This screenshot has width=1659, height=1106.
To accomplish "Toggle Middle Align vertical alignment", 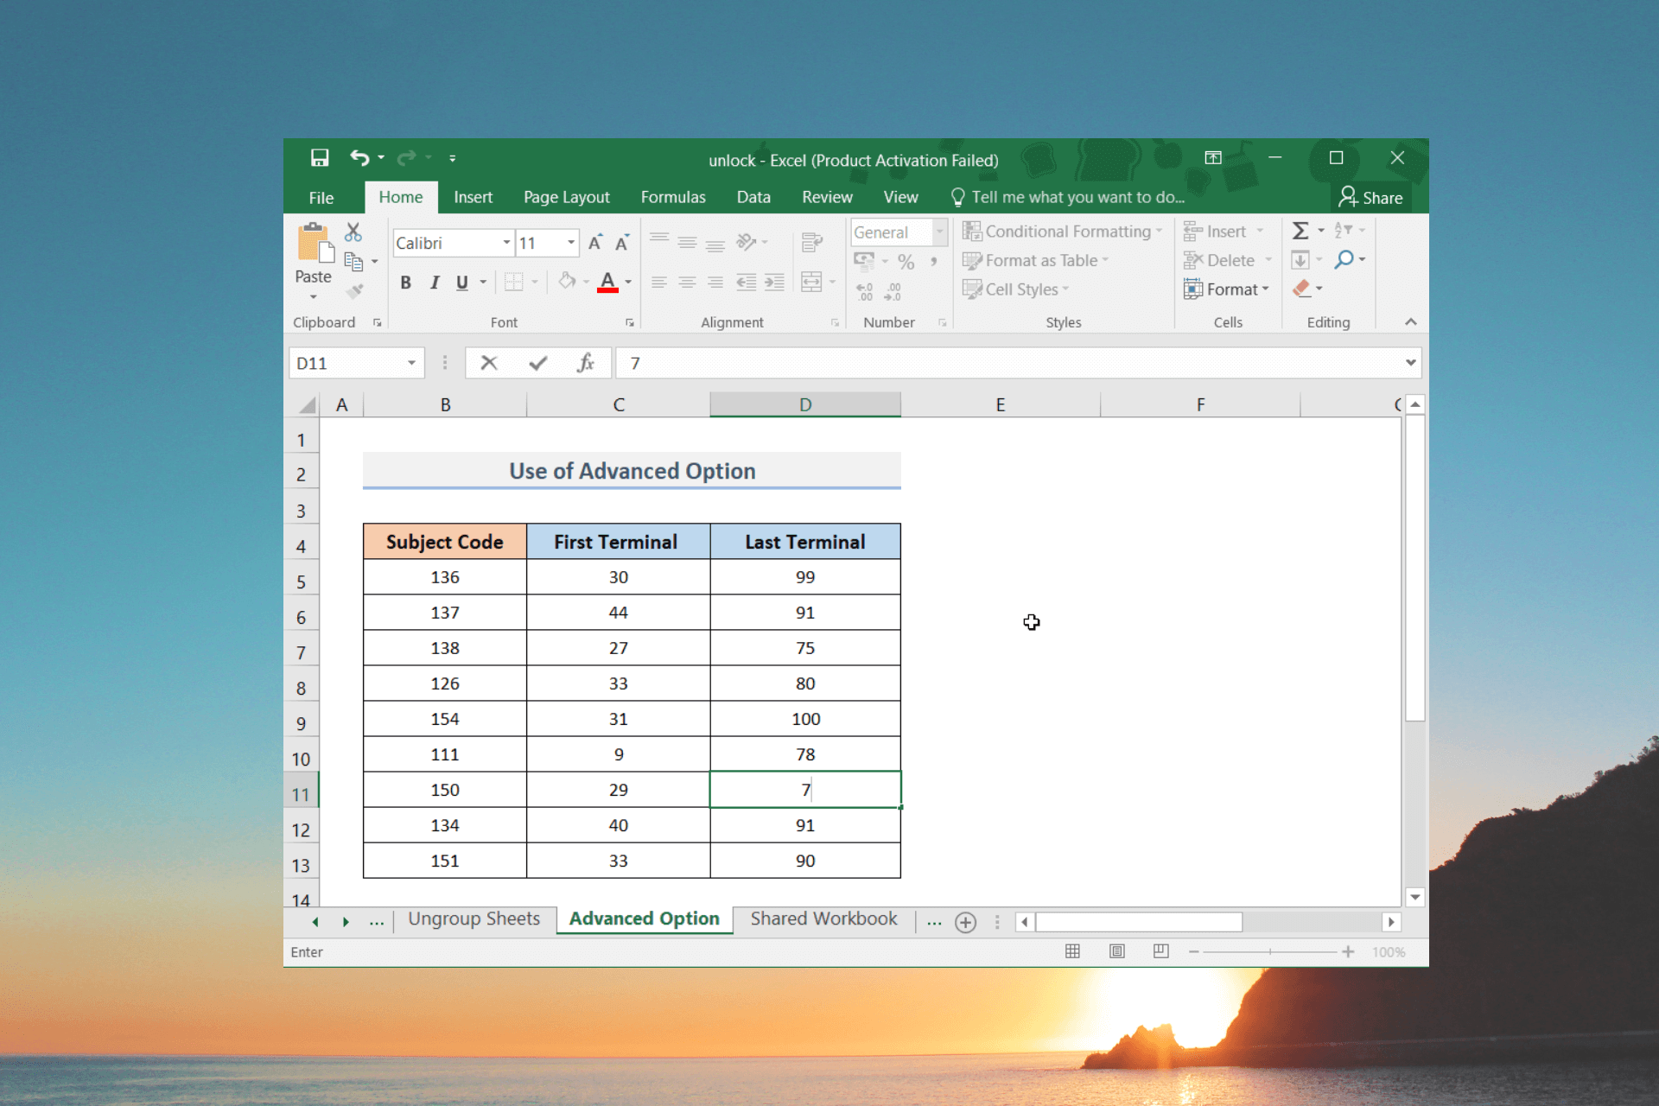I will pyautogui.click(x=687, y=242).
